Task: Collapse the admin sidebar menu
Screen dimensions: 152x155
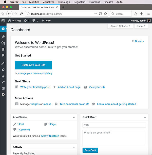Action: [3, 94]
